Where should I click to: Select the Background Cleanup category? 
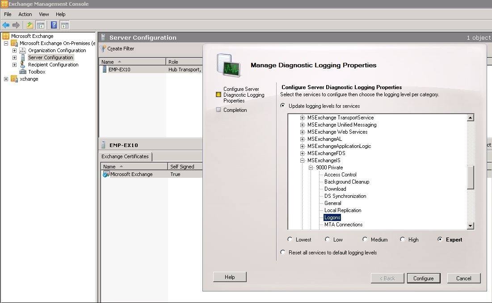[347, 182]
